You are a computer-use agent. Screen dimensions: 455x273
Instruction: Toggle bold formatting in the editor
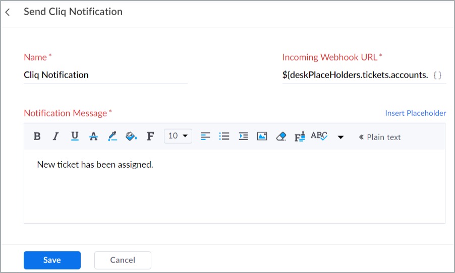37,136
